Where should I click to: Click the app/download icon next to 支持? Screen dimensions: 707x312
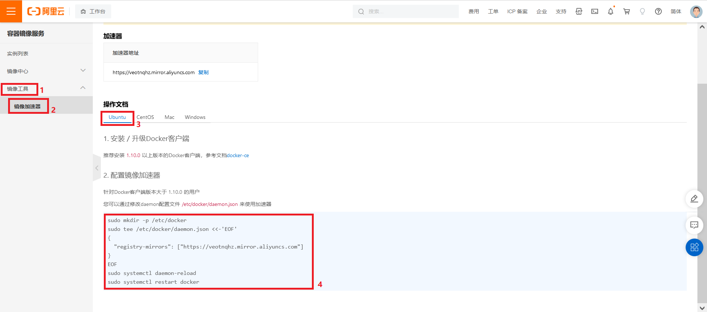[x=579, y=11]
